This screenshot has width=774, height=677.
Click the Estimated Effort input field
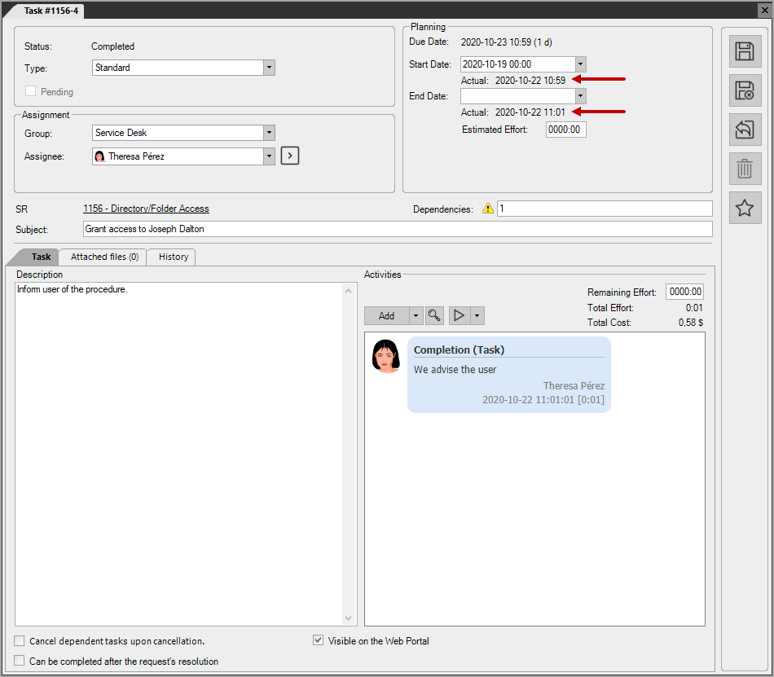(565, 130)
